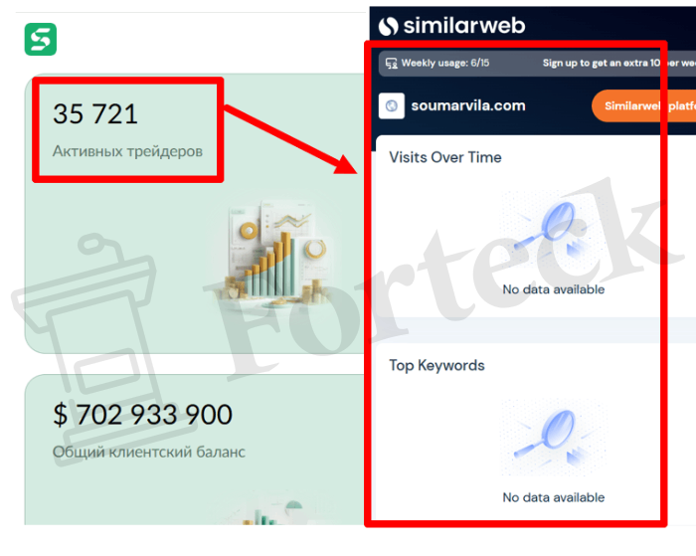Open the orange Similarweb platform button

643,106
